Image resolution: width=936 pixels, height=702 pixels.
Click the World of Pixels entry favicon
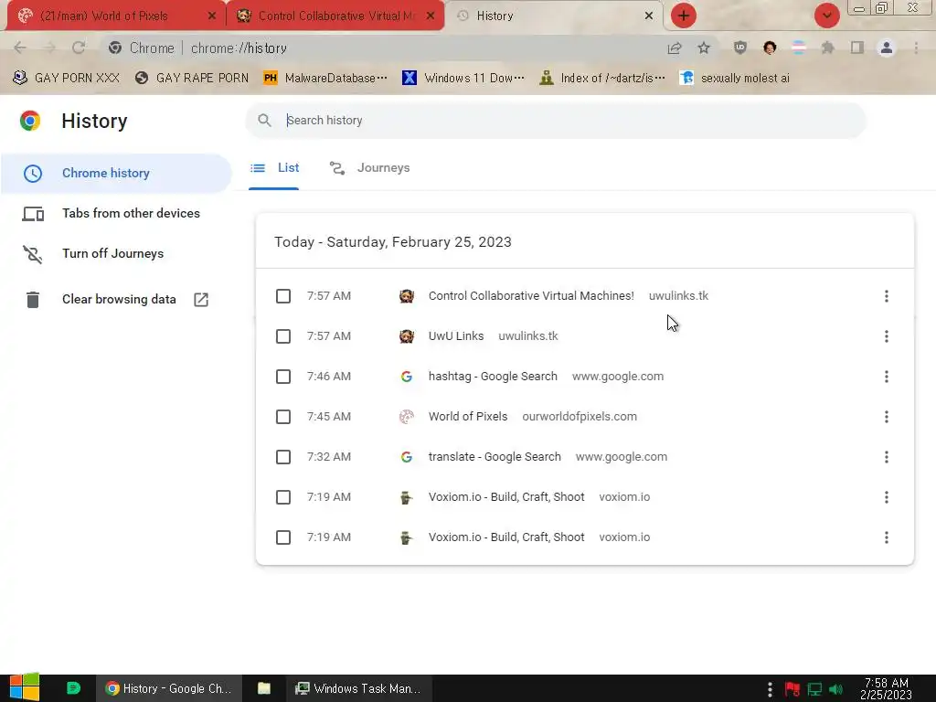[407, 417]
